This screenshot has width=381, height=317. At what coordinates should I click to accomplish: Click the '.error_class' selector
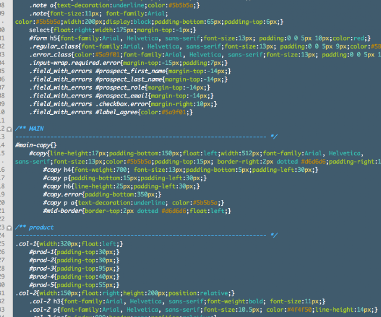(x=51, y=55)
